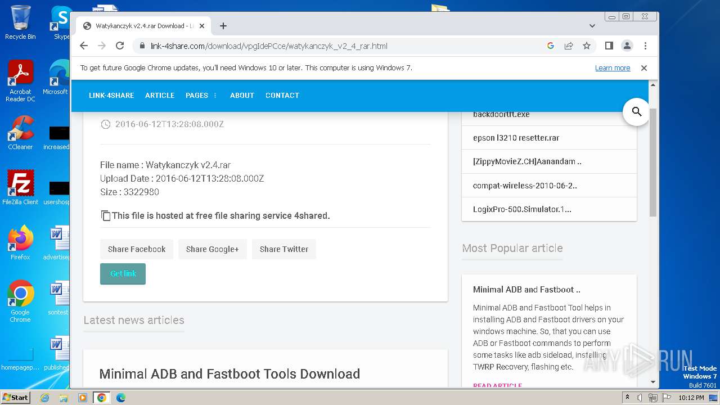Viewport: 720px width, 405px height.
Task: Click the scrollbar down arrow
Action: point(652,382)
